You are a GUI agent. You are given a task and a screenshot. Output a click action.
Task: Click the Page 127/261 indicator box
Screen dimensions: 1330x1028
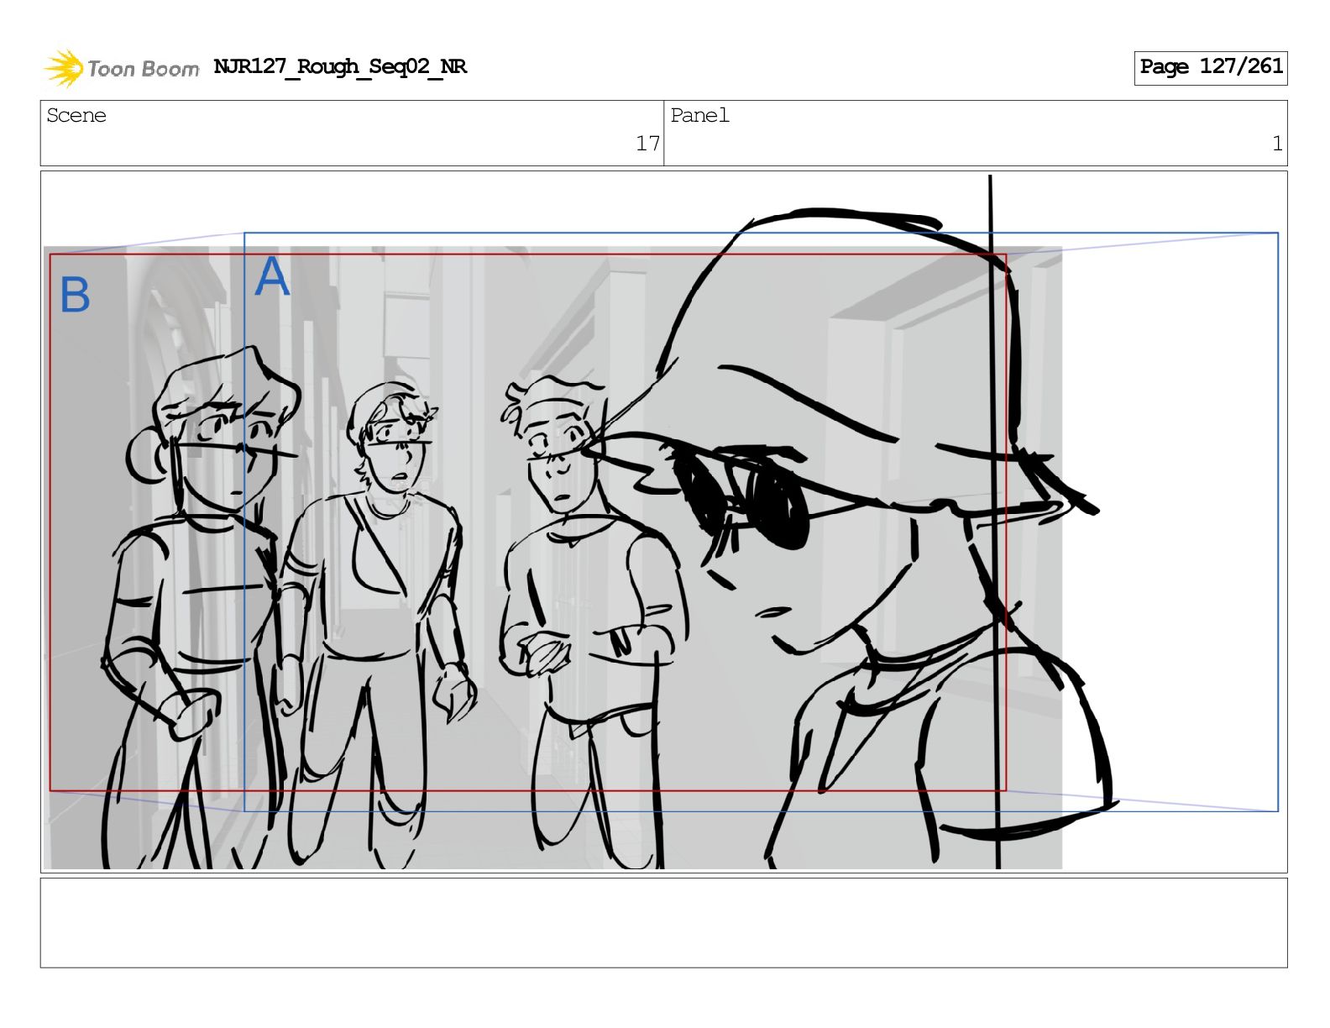tap(1210, 67)
